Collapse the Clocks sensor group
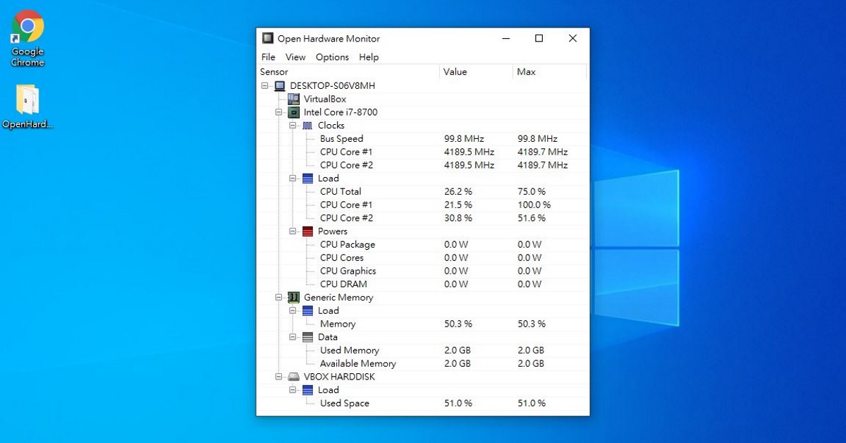The width and height of the screenshot is (846, 443). [x=293, y=125]
